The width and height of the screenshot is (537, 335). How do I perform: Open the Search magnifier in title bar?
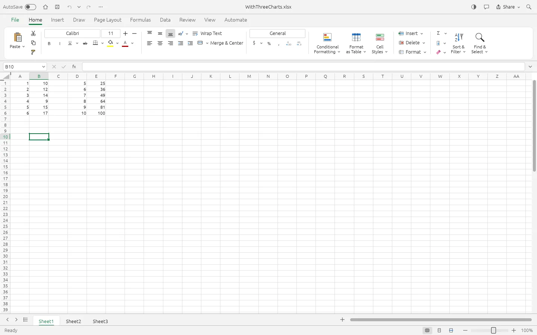tap(529, 7)
